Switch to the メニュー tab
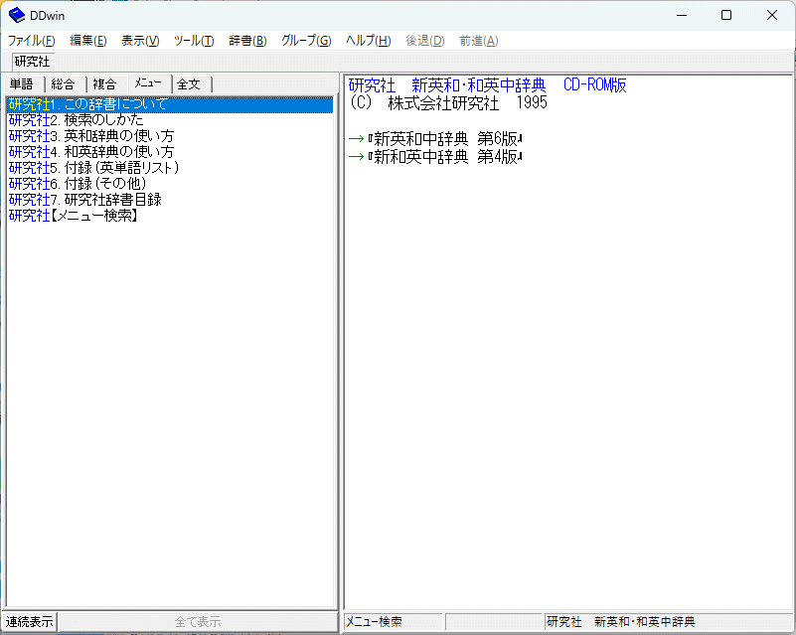Screen dimensions: 796x635 coord(149,82)
